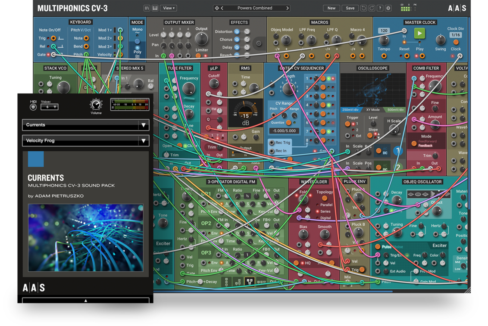Click the preset locate target icon
This screenshot has width=488, height=326.
(217, 8)
